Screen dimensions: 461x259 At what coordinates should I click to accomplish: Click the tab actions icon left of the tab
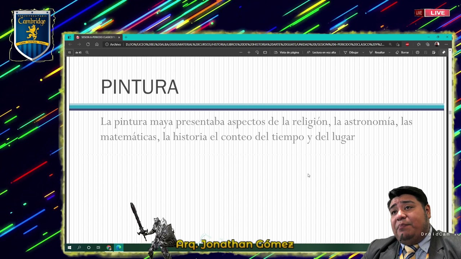click(70, 37)
